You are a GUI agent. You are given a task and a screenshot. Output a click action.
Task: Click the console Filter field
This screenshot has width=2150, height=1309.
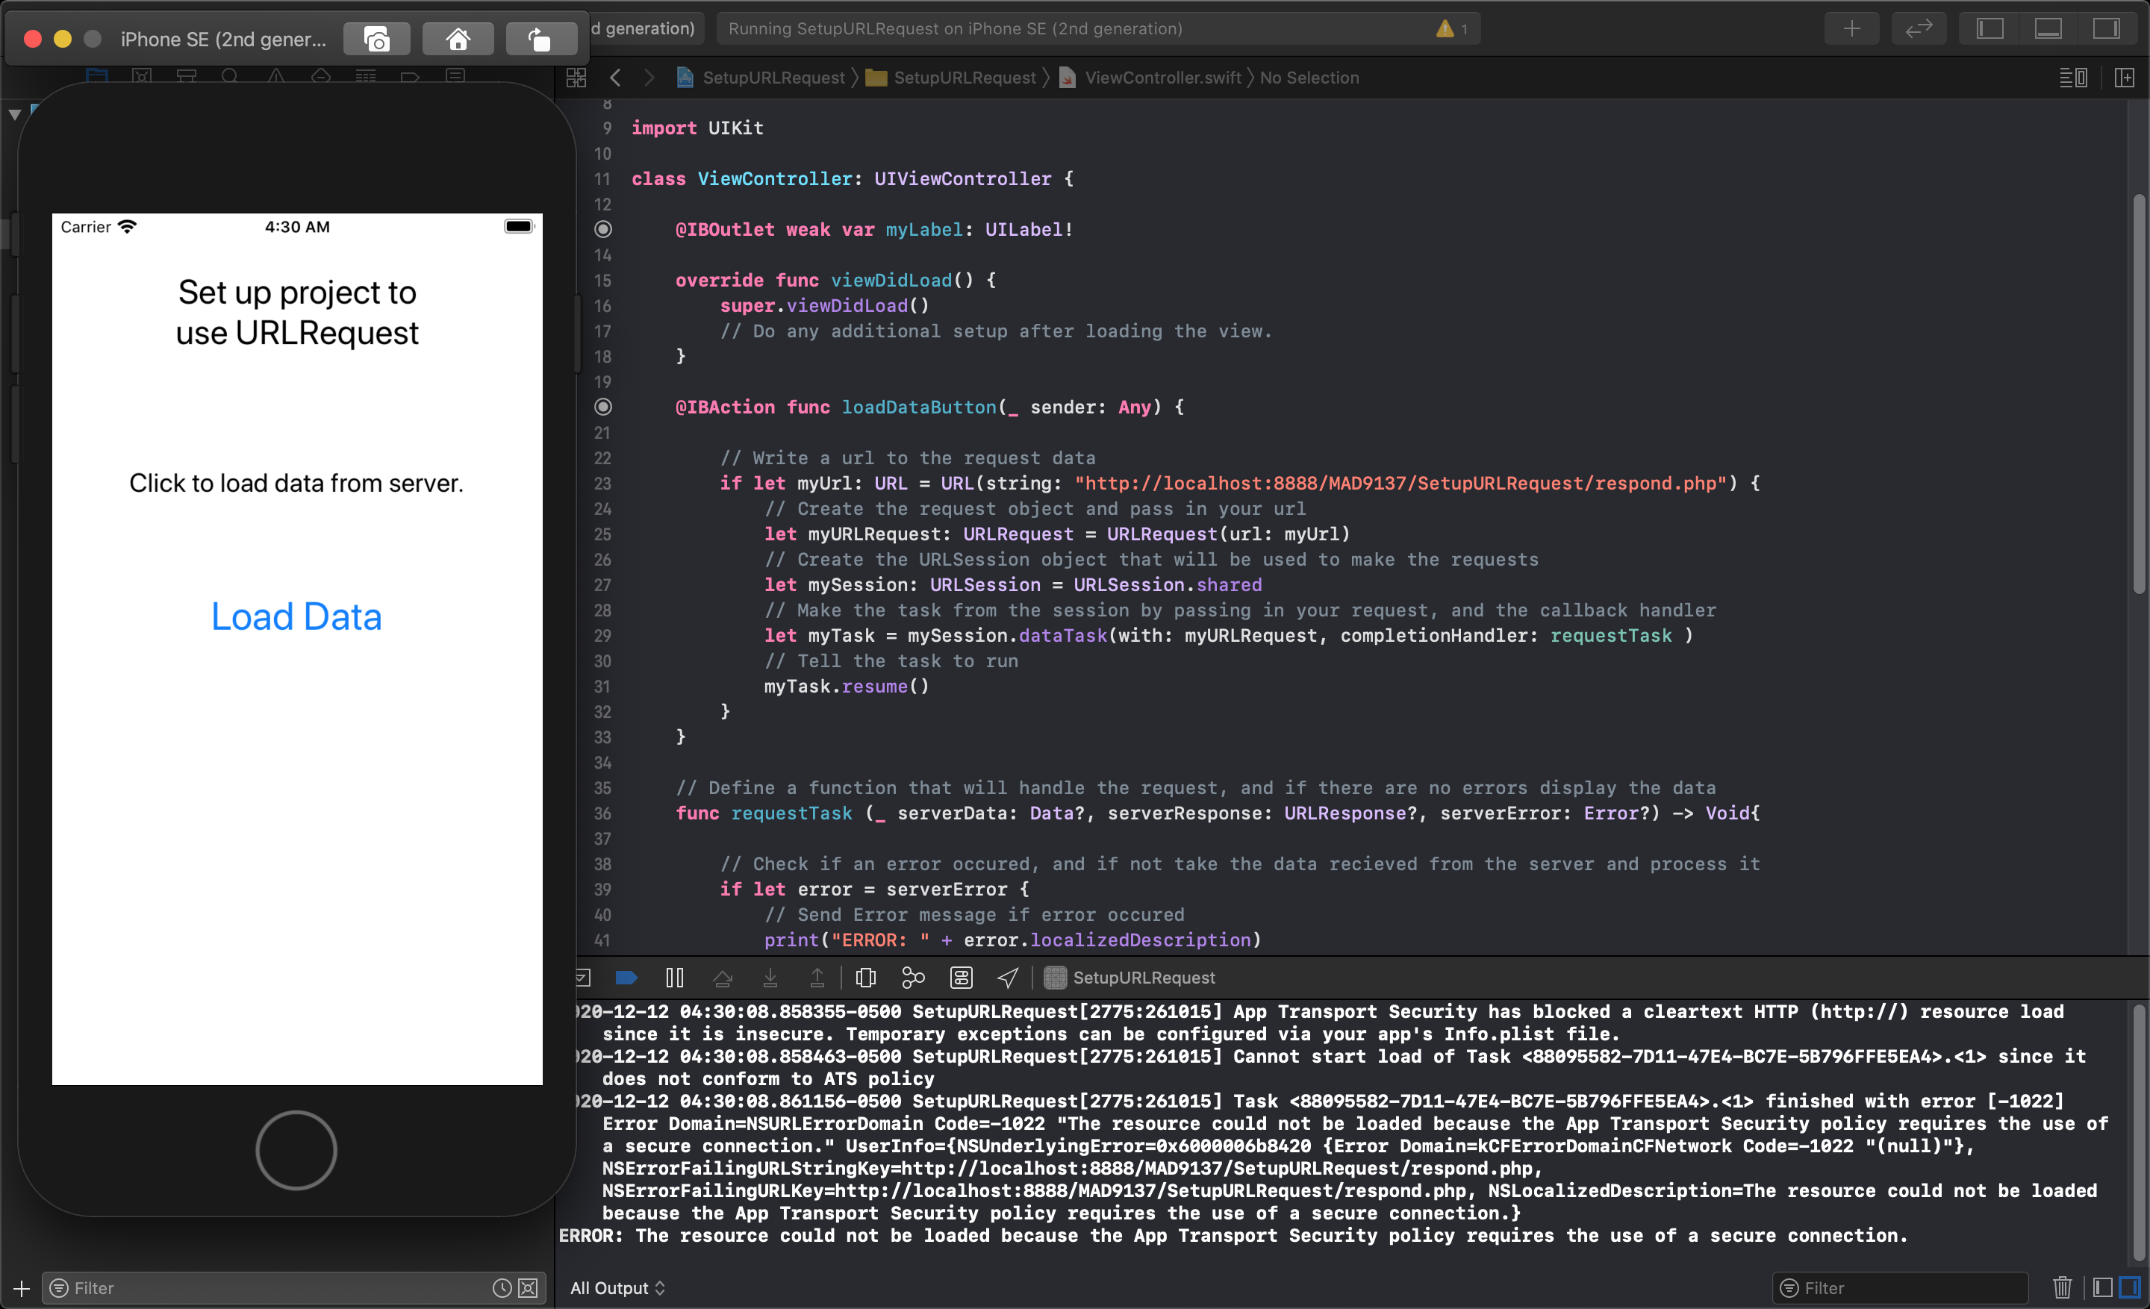click(x=1900, y=1288)
